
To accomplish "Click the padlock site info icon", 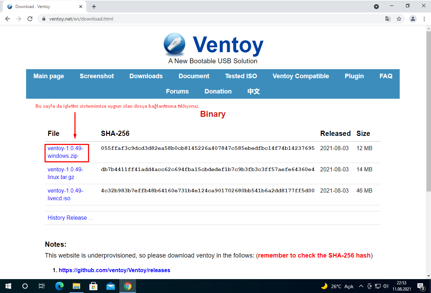I will (44, 19).
